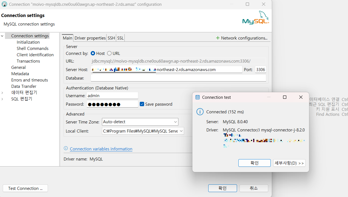Viewport: 348px width, 197px height.
Task: Select Client identification in the tree
Action: click(35, 55)
